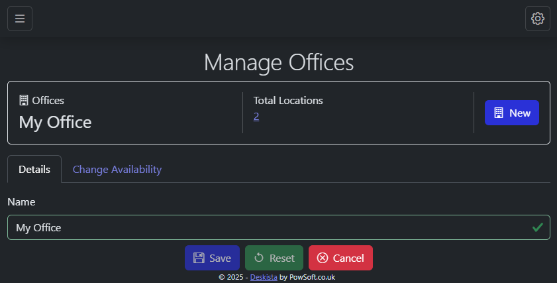Focus the Name text input field
This screenshot has height=283, width=557.
click(x=265, y=227)
